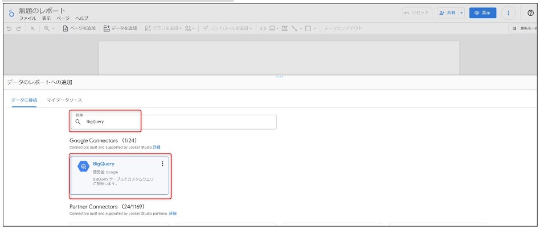The height and width of the screenshot is (230, 544).
Task: Open the zoom magnifier tool
Action: click(49, 28)
